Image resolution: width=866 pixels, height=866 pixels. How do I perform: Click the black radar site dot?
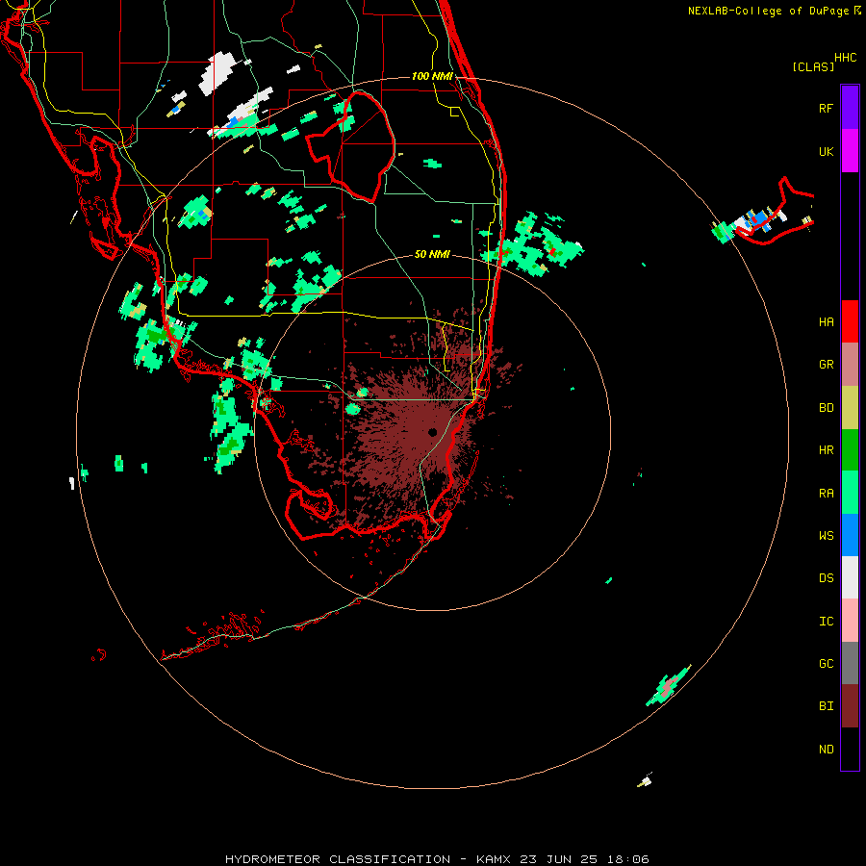point(432,432)
